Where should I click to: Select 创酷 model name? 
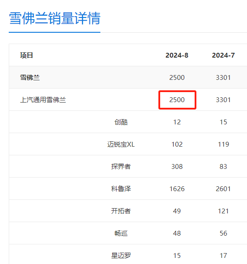click(121, 122)
